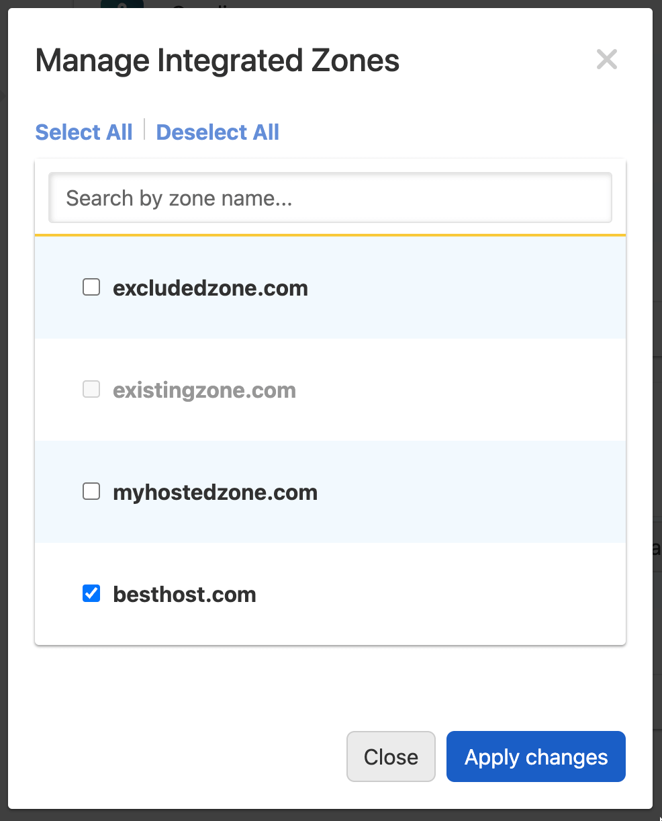The image size is (662, 821).
Task: Click the besthost.com zone label
Action: point(185,594)
